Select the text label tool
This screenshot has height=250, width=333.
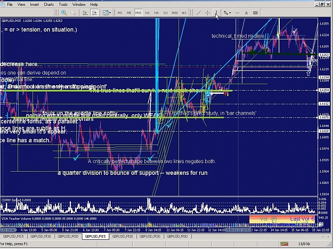pos(256,13)
